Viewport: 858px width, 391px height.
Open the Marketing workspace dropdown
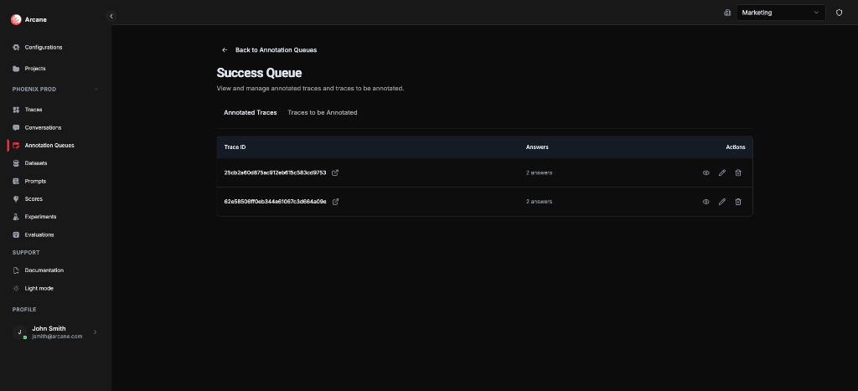tap(781, 13)
